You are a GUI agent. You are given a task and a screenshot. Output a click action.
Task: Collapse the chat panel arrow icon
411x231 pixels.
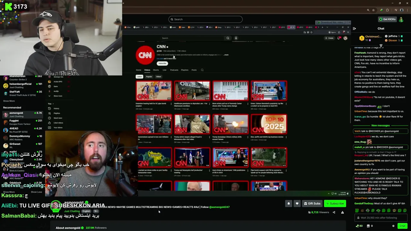354,29
